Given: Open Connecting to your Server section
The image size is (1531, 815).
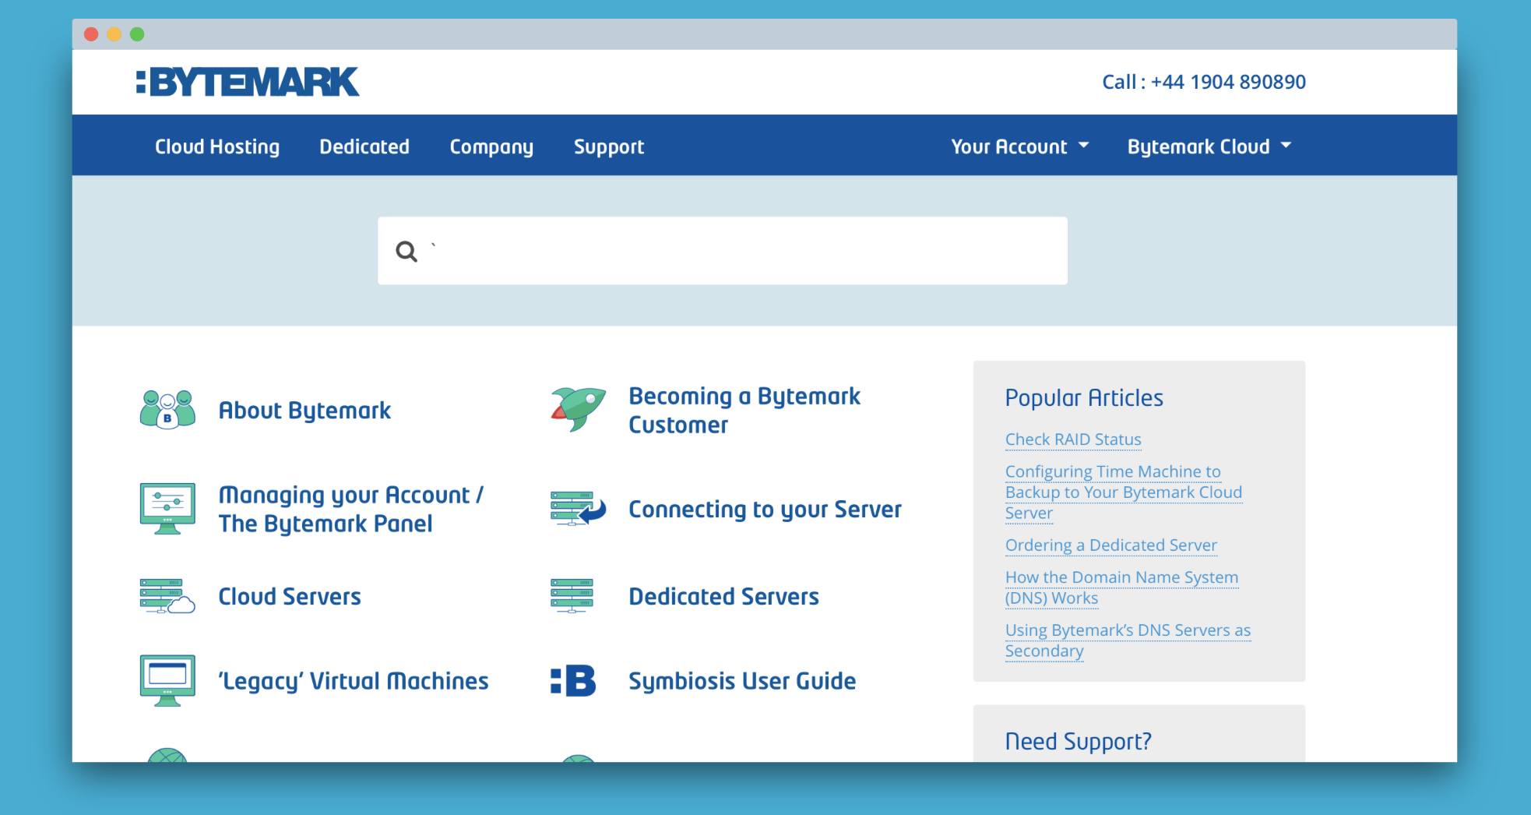Looking at the screenshot, I should click(x=765, y=509).
